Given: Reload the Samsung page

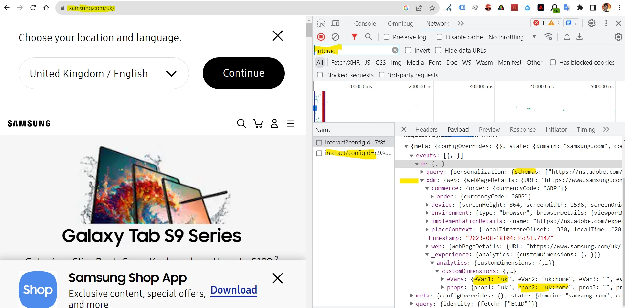Looking at the screenshot, I should click(33, 8).
